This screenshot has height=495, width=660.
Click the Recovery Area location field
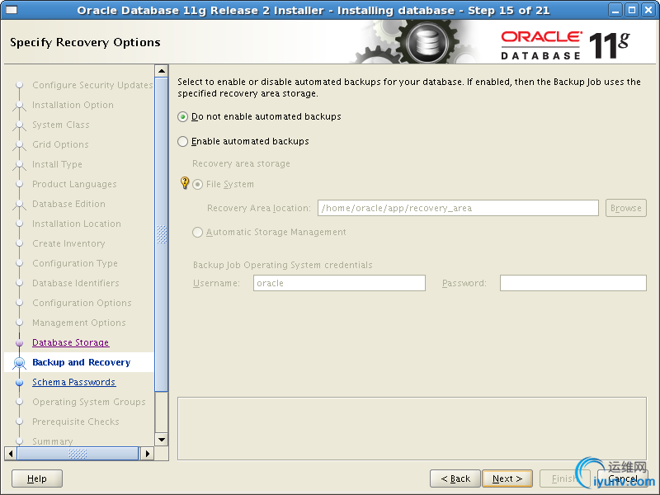coord(458,208)
